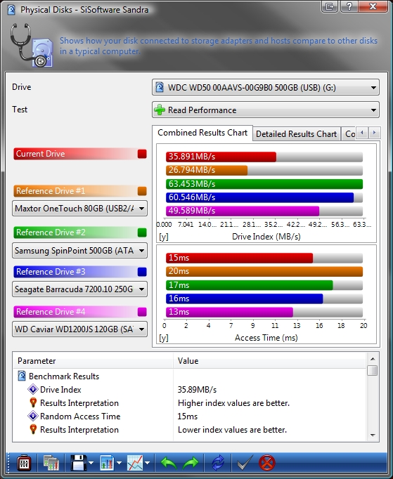Toggle Reference Drive #2 green checkbox
393x479 pixels.
point(142,232)
